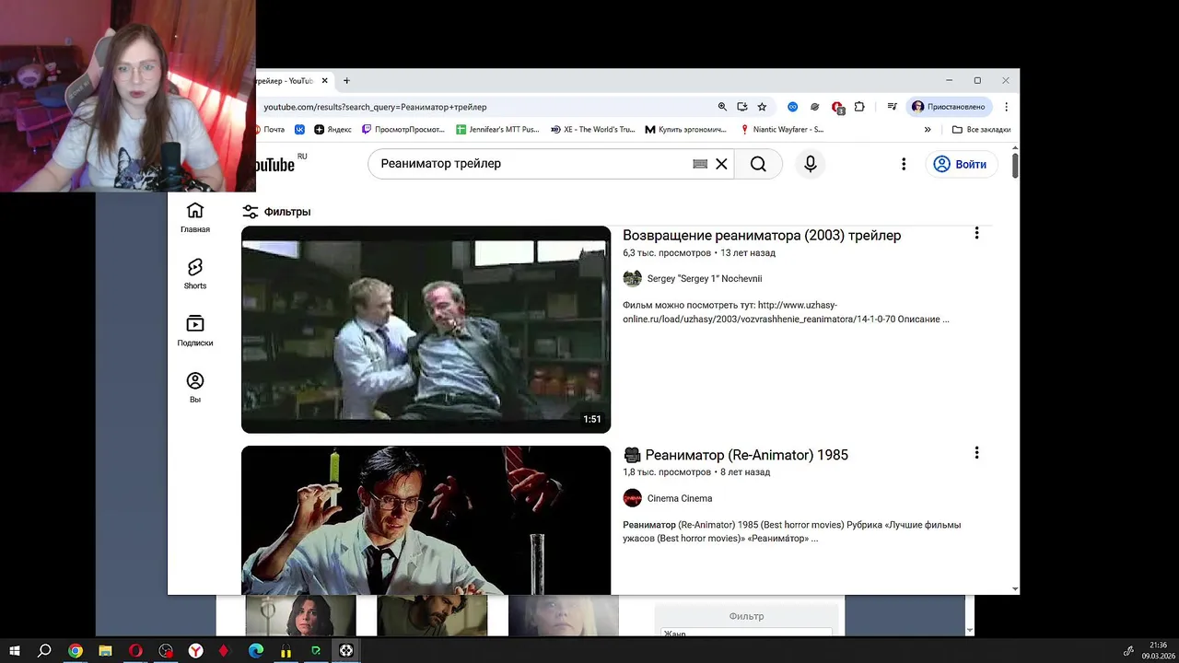Open the VK bookmark icon
This screenshot has width=1179, height=663.
(x=299, y=130)
